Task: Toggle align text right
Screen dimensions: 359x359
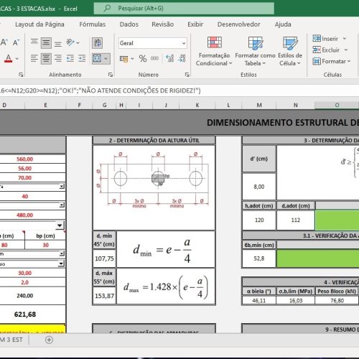Action: 58,58
